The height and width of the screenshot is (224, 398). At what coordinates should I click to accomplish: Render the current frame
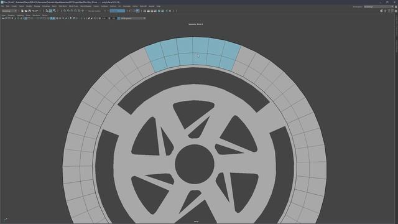pos(148,11)
